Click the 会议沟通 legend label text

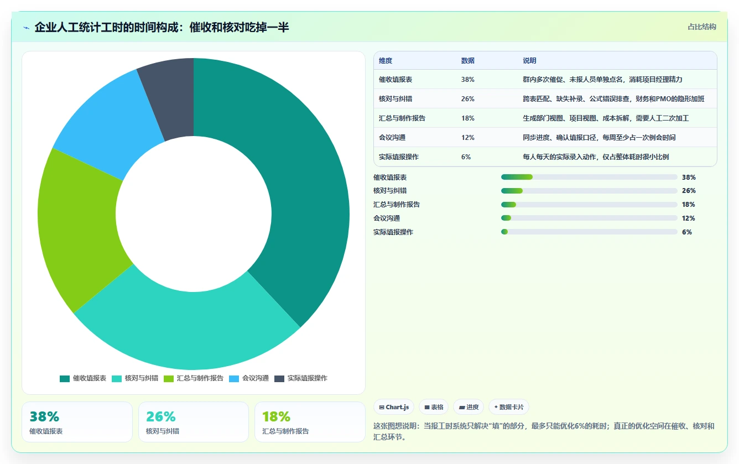coord(256,378)
